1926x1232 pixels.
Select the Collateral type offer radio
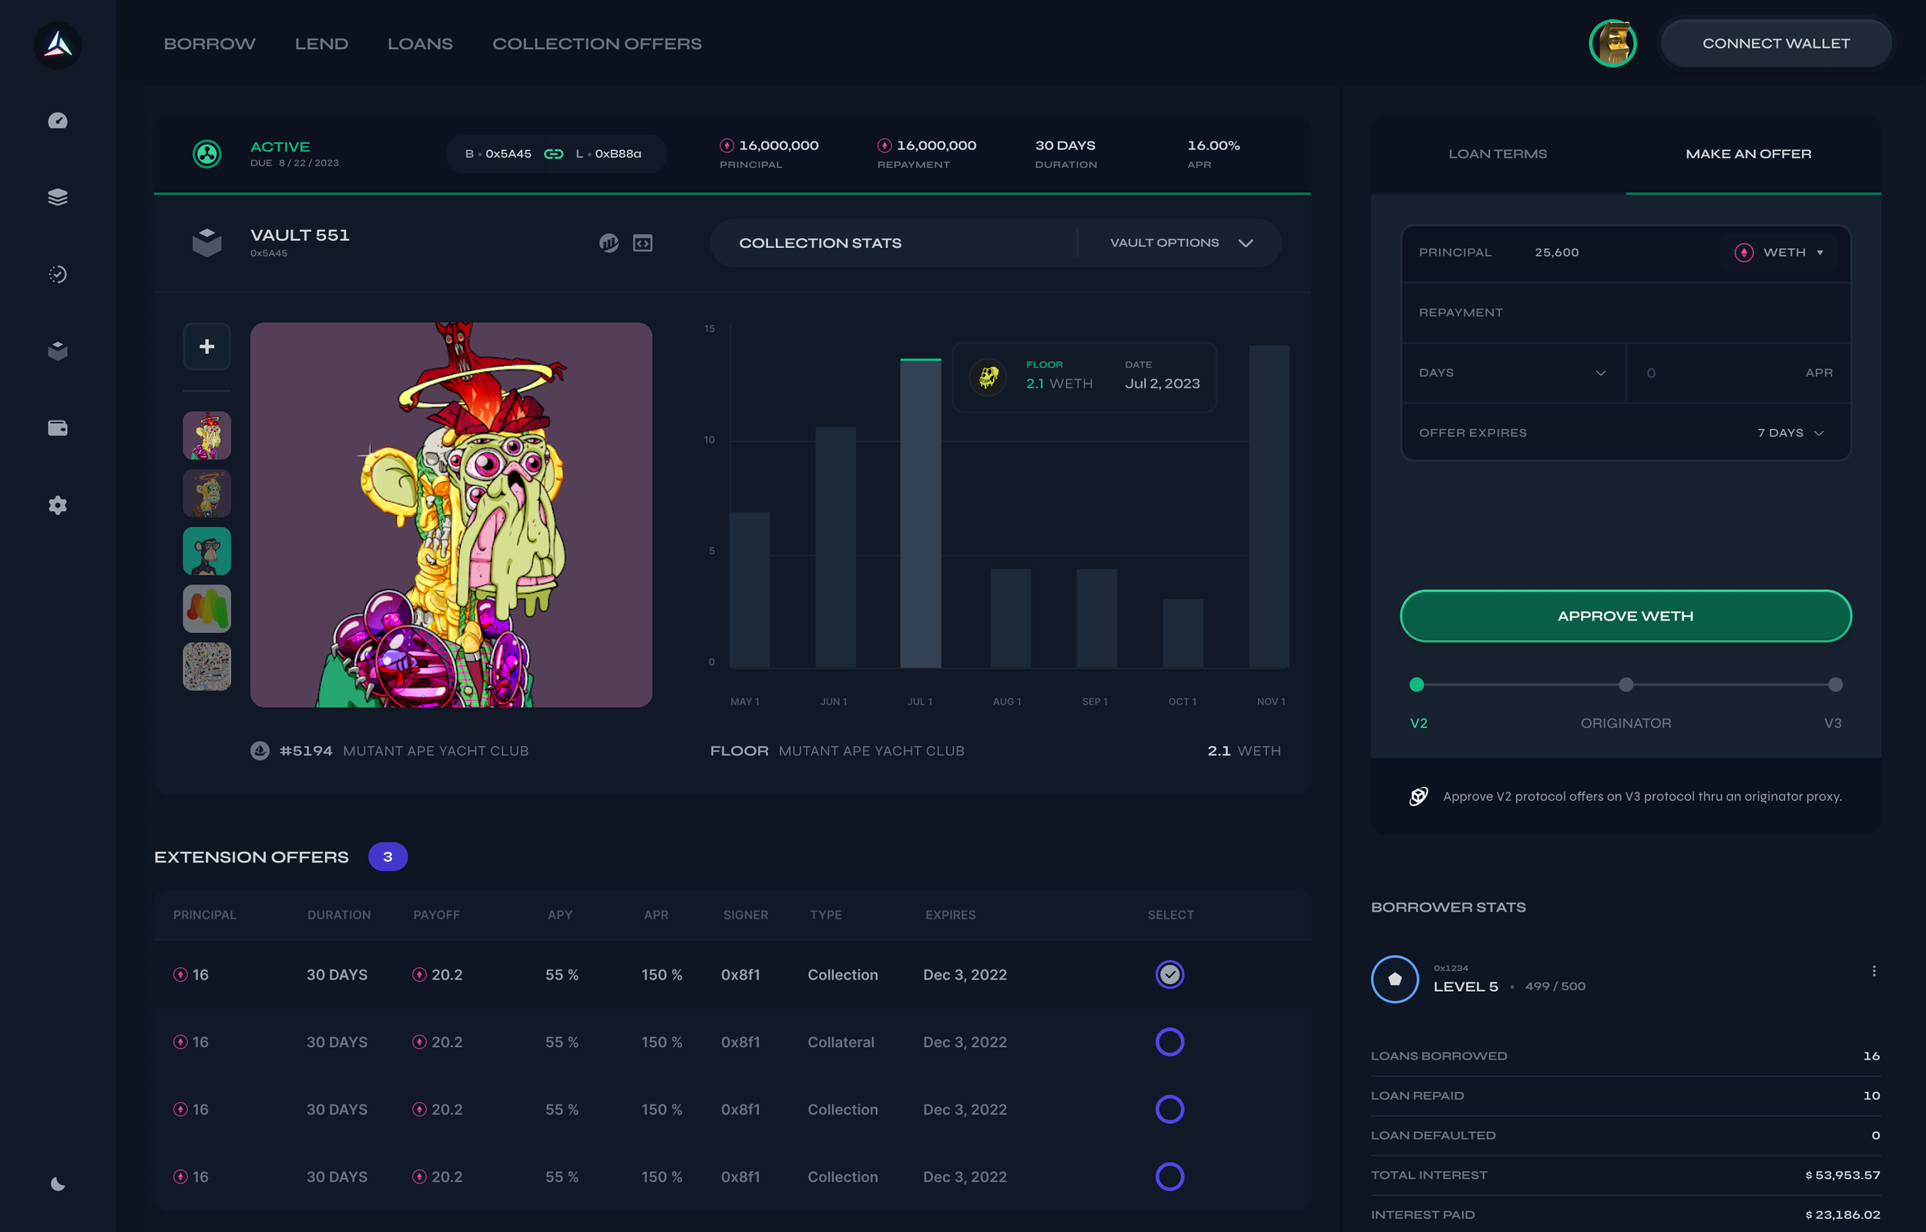[1169, 1042]
